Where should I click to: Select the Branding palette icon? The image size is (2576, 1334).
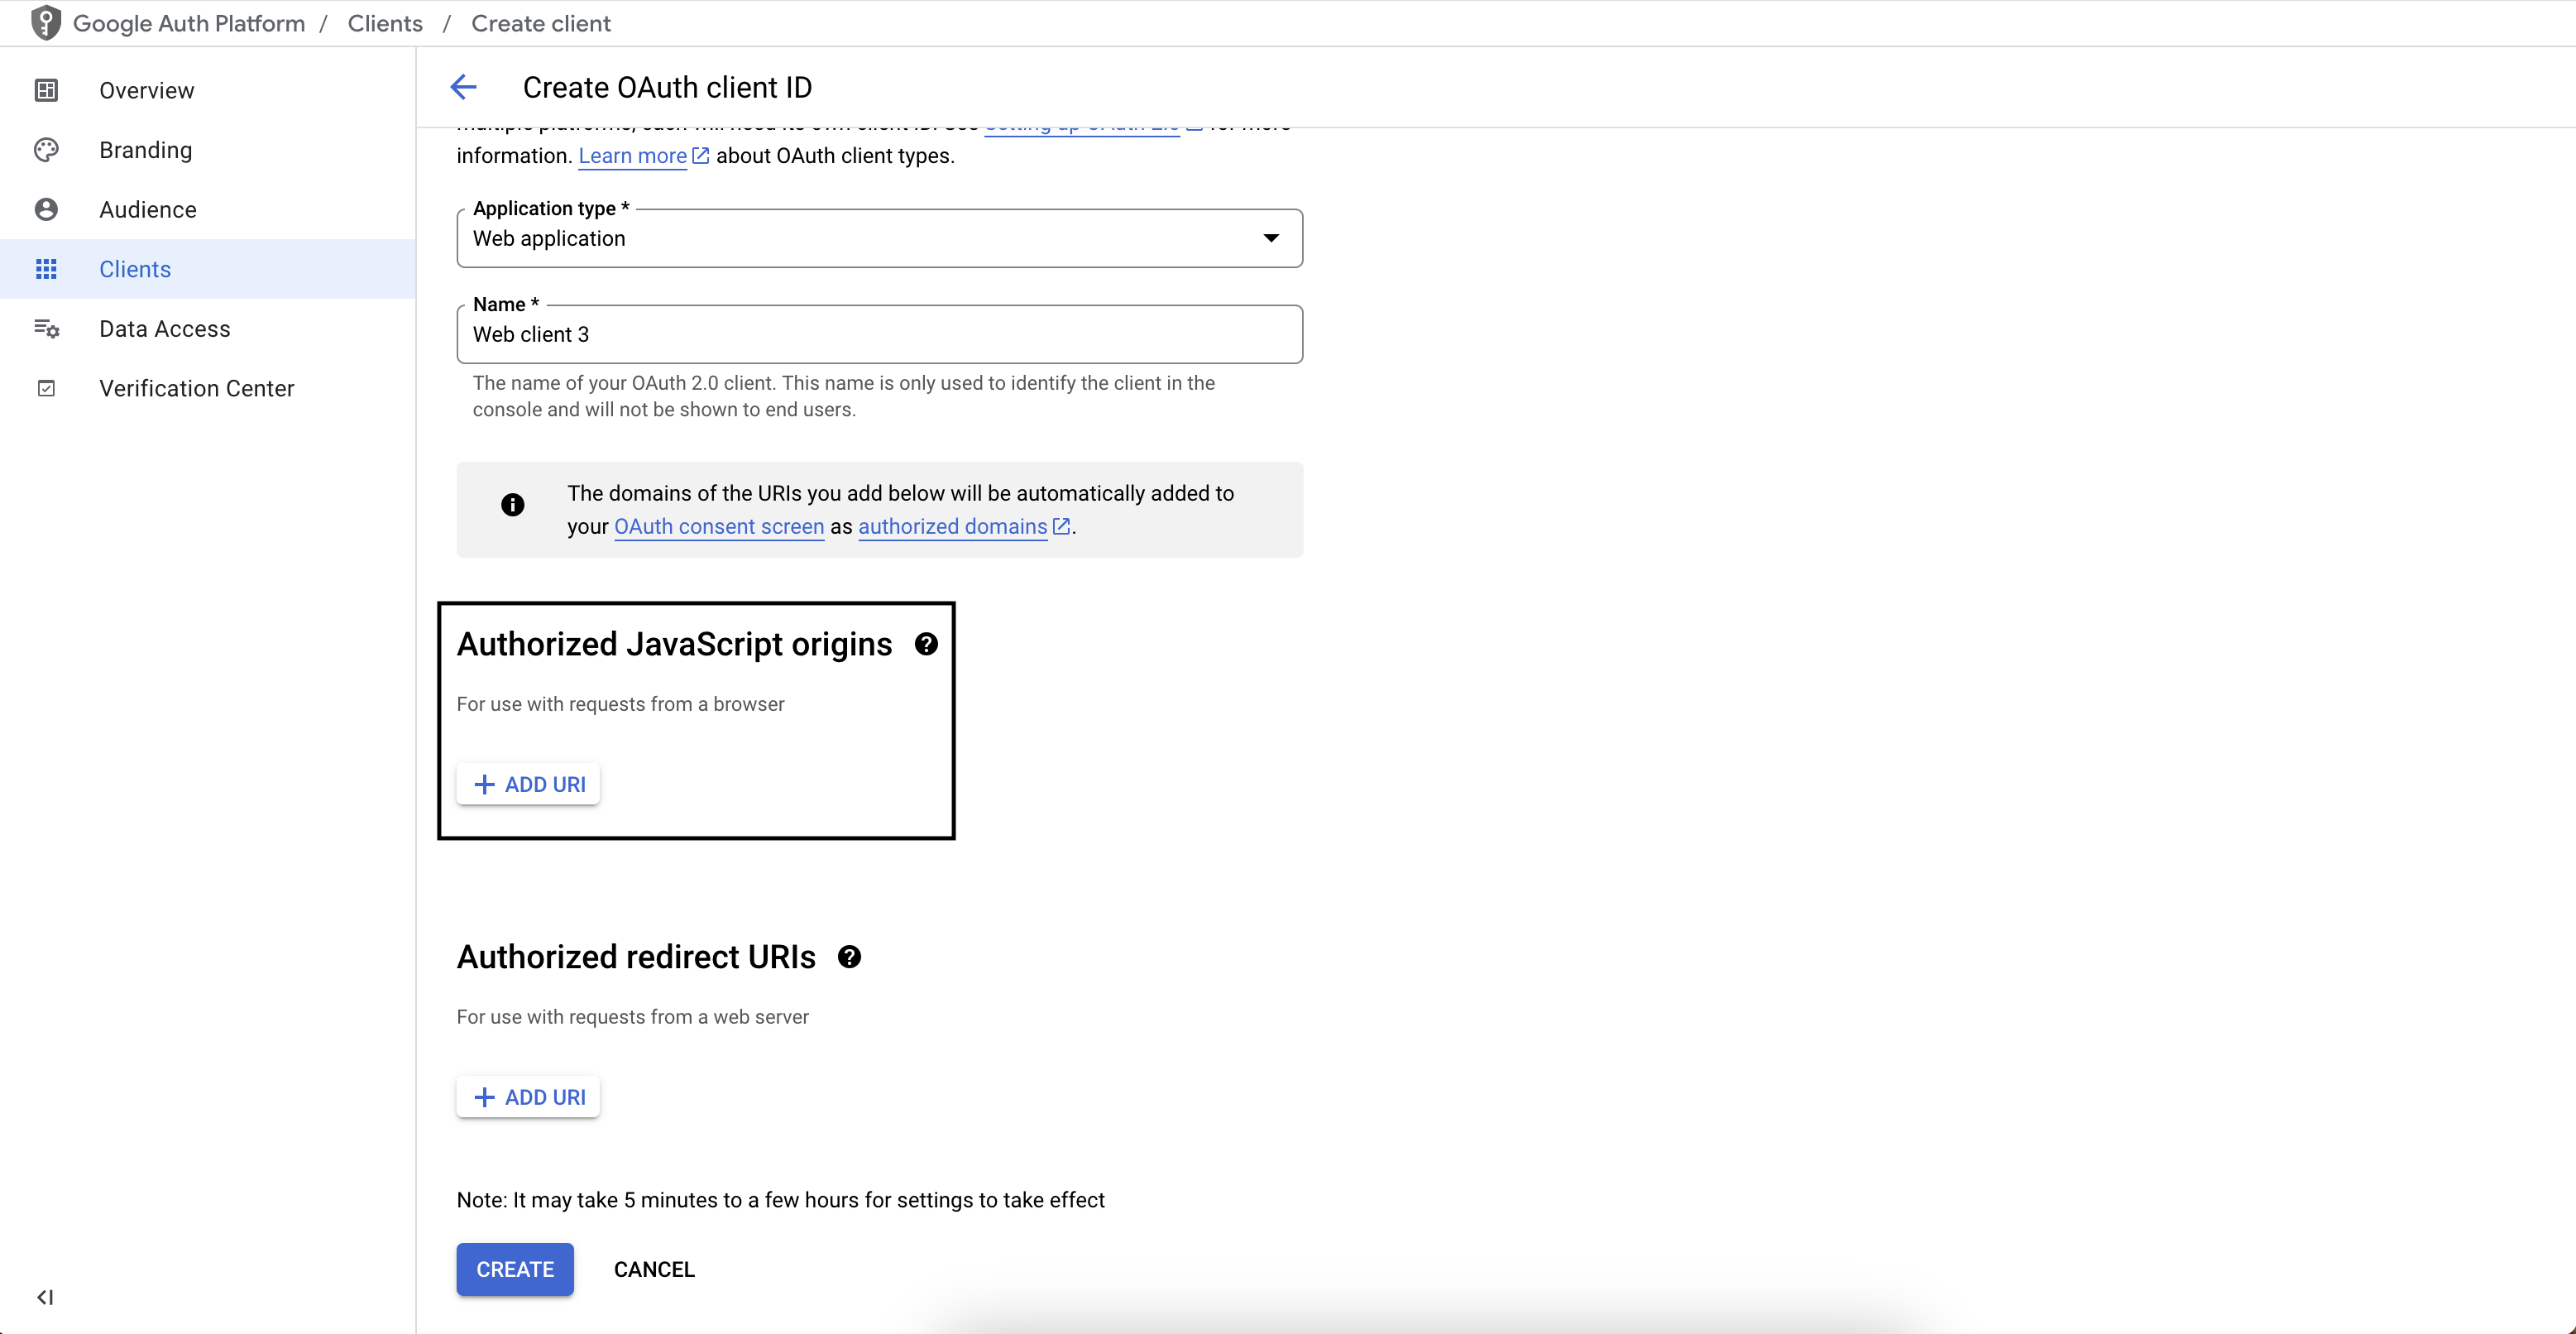coord(47,149)
